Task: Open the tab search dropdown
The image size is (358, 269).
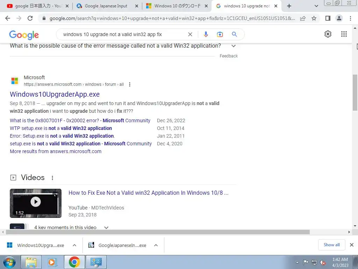Action: click(316, 6)
